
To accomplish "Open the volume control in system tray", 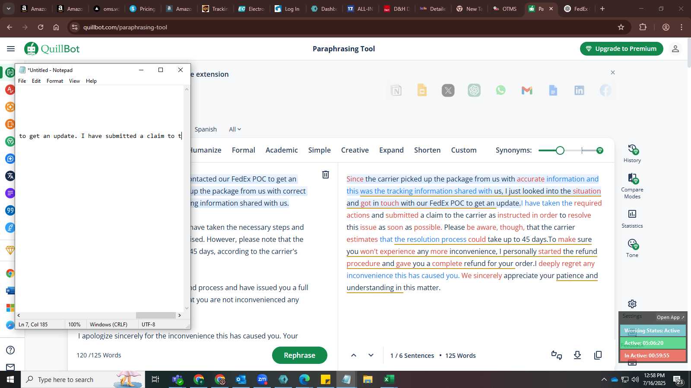I will coord(635,379).
